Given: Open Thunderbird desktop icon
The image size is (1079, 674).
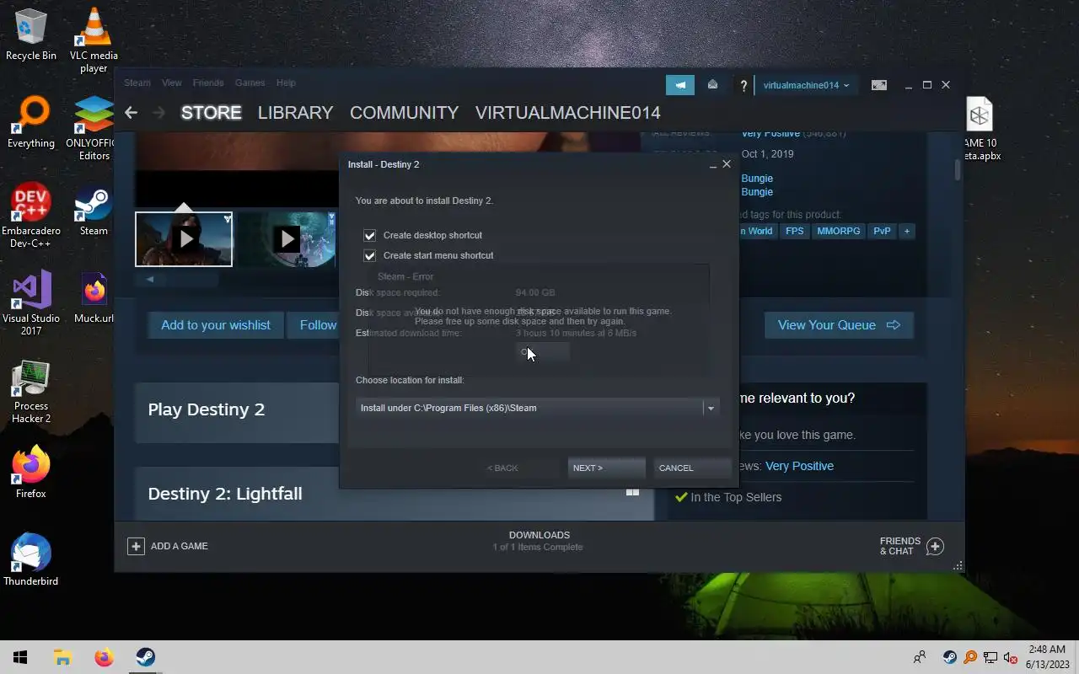Looking at the screenshot, I should point(31,559).
